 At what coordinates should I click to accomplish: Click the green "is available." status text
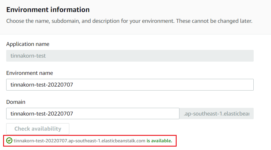[159, 141]
